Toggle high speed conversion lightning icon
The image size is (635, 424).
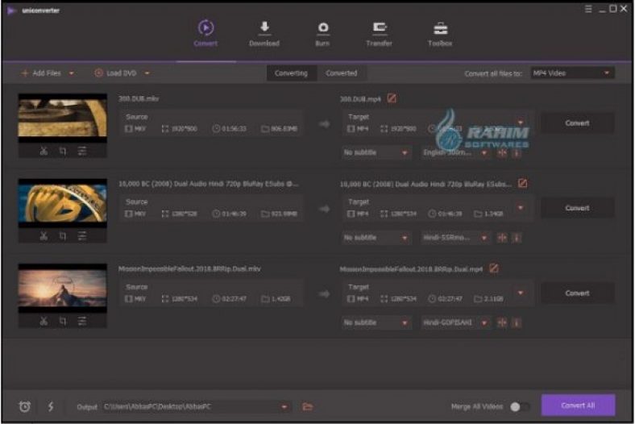pyautogui.click(x=51, y=406)
